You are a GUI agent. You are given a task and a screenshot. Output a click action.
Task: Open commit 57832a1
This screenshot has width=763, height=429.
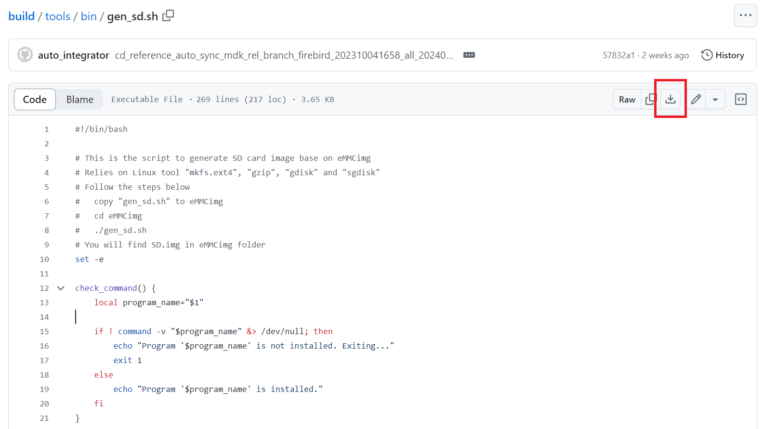pyautogui.click(x=618, y=55)
